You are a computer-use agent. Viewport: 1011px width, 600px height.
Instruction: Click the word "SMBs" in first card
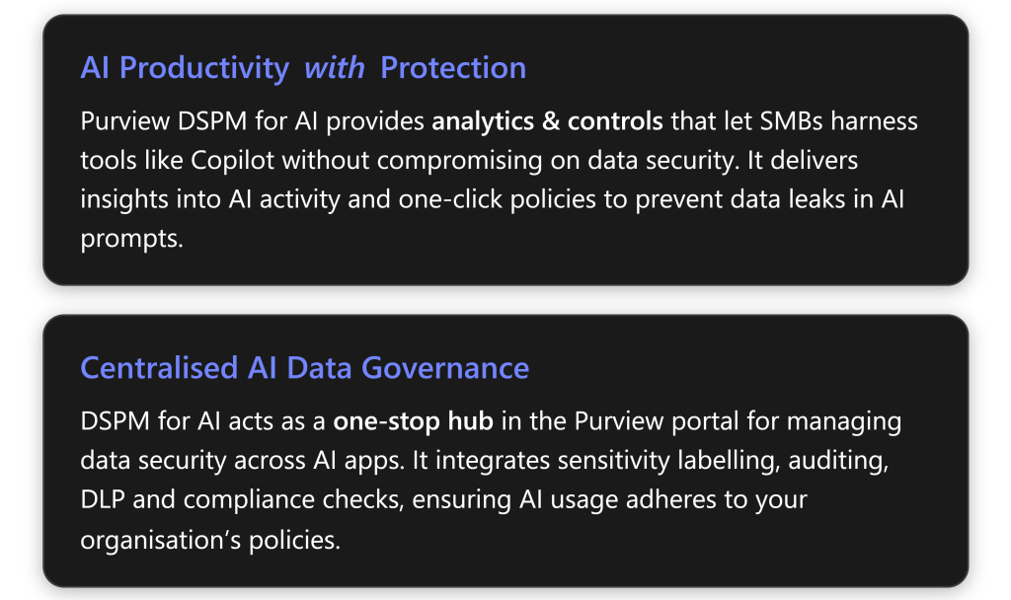769,122
